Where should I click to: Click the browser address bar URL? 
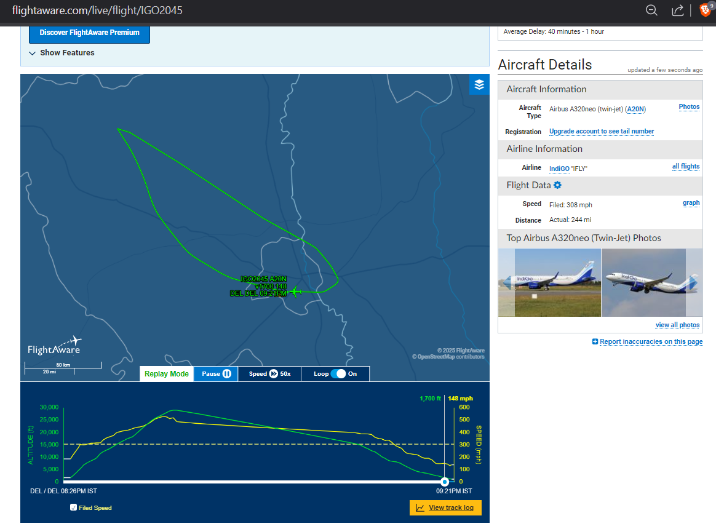tap(97, 10)
